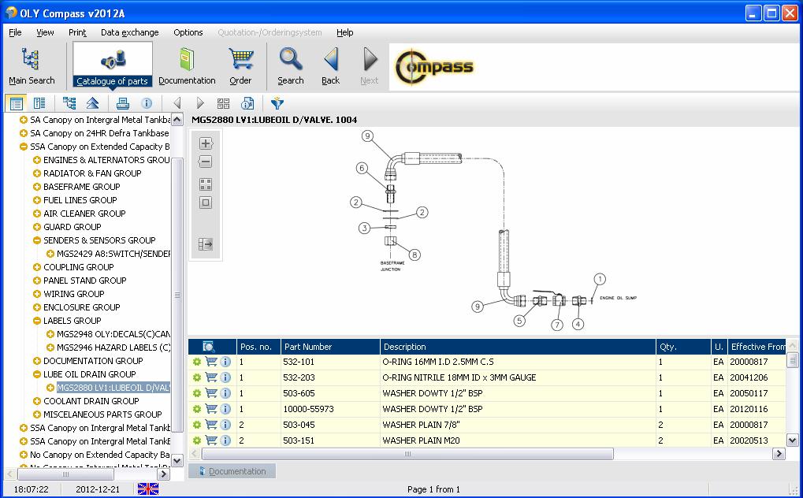
Task: Show info for part 503-045
Action: click(x=225, y=425)
